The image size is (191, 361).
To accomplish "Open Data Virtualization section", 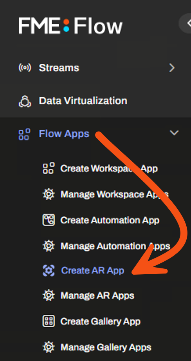I will (83, 101).
